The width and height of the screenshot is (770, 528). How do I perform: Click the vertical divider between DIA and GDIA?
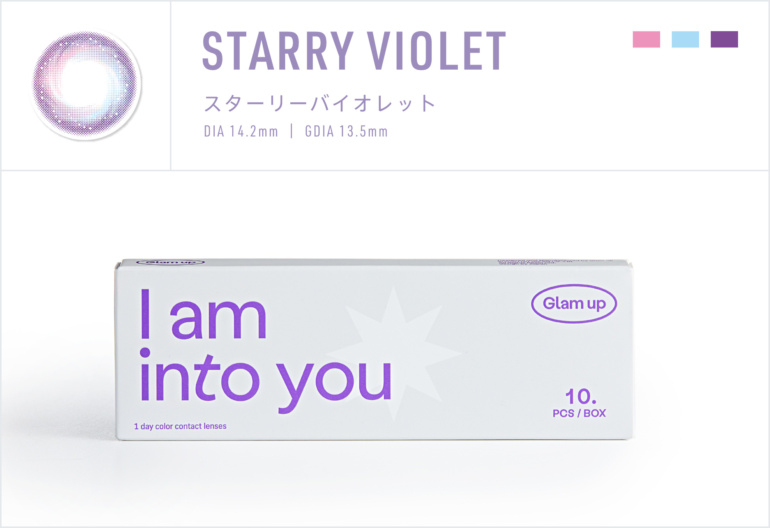tap(291, 131)
